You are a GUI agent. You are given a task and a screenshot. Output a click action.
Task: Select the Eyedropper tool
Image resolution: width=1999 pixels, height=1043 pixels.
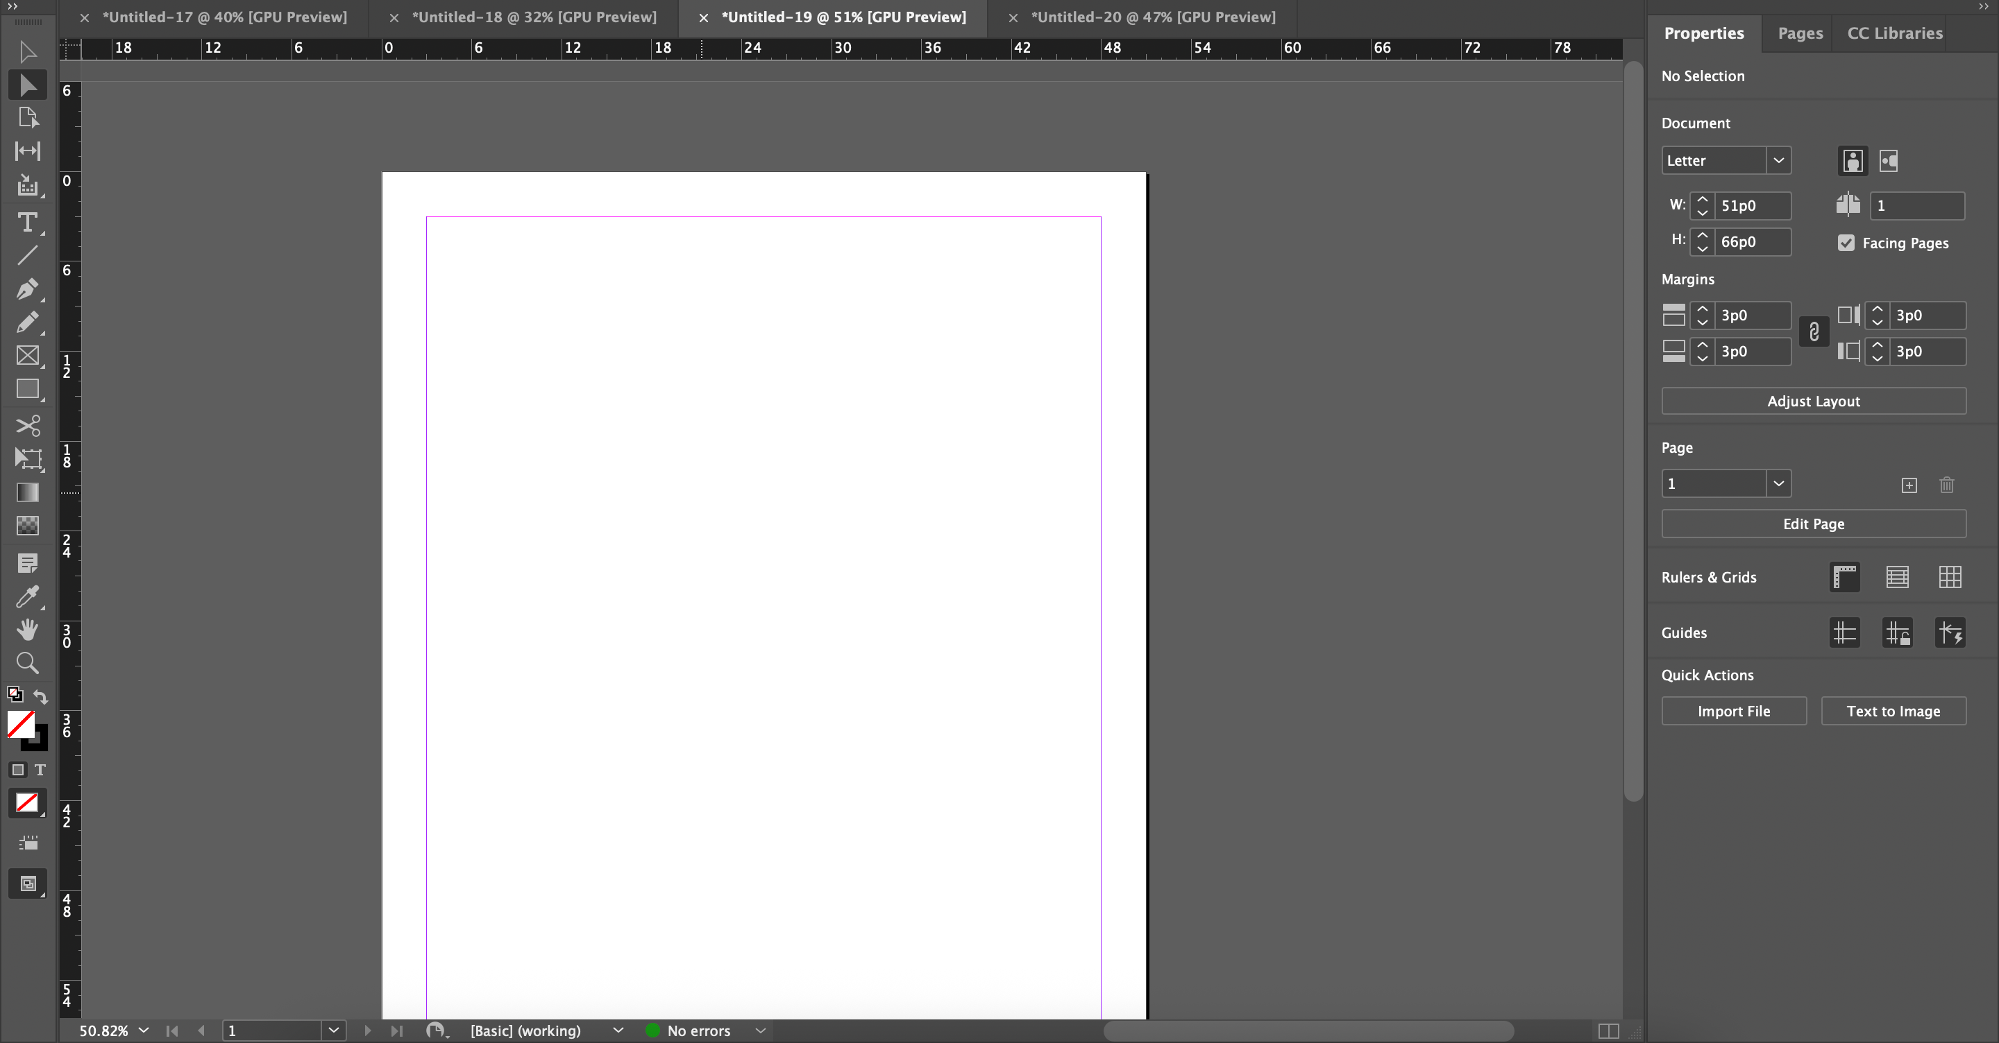(27, 596)
